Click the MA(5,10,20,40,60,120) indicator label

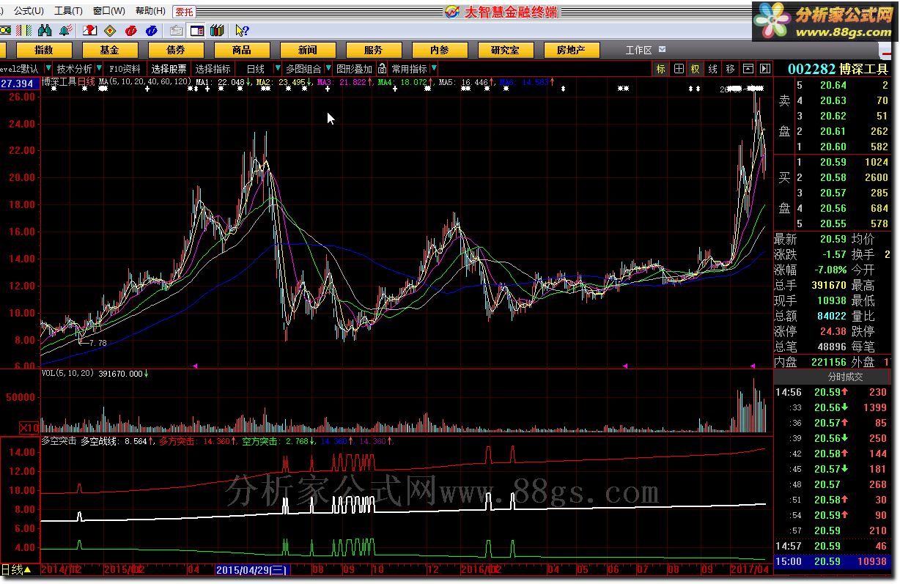146,82
